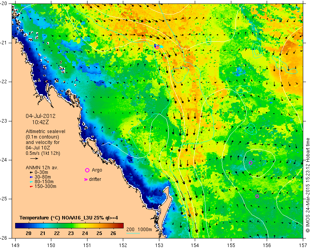Click the latitude axis label -20
Image resolution: width=311 pixels, height=249 pixels.
coord(3,4)
